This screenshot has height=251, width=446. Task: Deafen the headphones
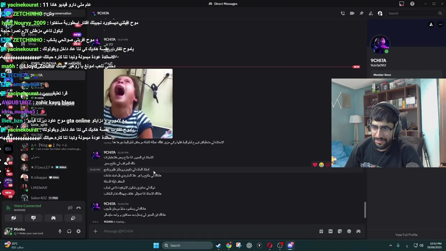point(69,231)
